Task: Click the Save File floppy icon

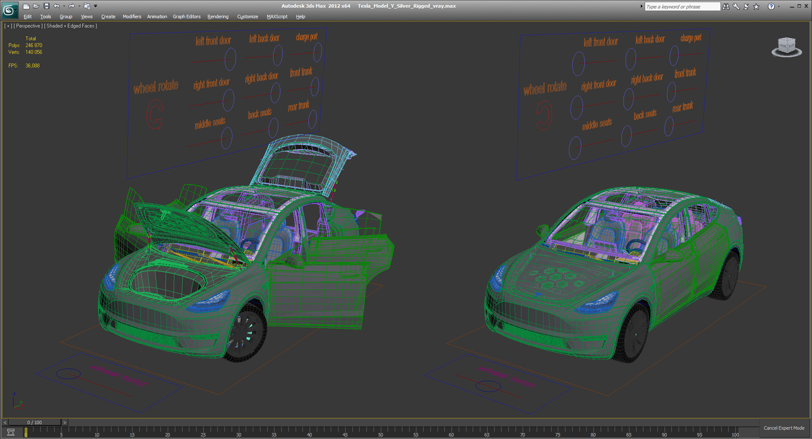Action: coord(46,6)
